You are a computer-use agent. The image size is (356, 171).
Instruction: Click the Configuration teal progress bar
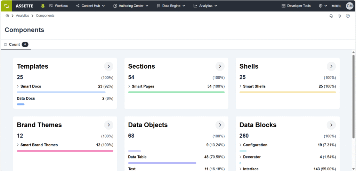point(243,151)
